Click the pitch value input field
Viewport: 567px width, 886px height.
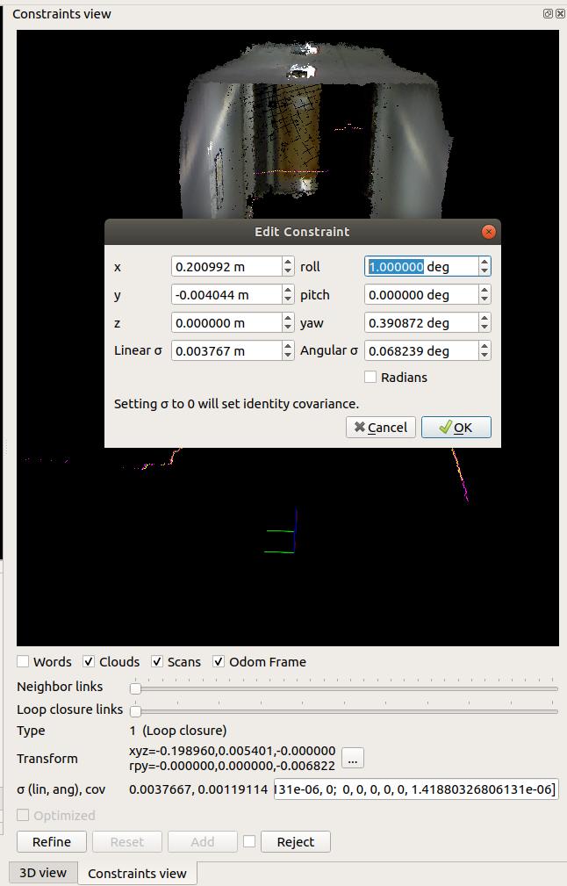click(421, 295)
